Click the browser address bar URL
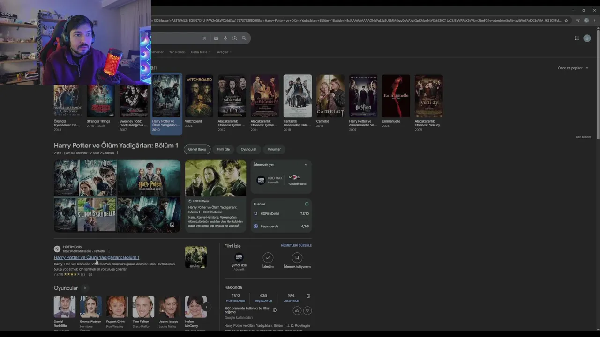The image size is (600, 337). click(x=355, y=20)
